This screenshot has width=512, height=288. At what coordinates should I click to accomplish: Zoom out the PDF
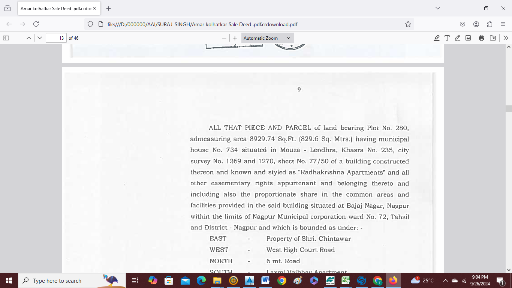[x=224, y=38]
